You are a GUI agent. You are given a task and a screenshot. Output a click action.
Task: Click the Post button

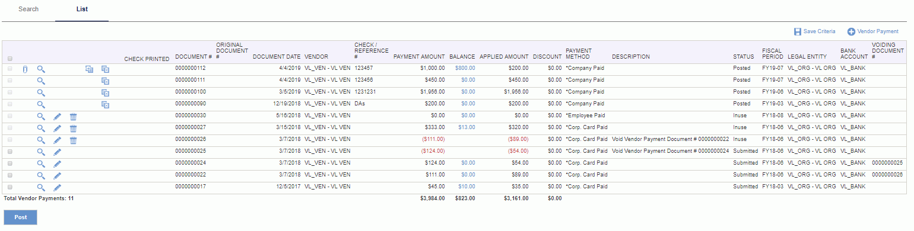(x=21, y=217)
